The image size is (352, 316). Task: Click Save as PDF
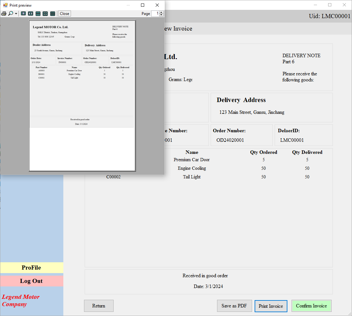[235, 306]
